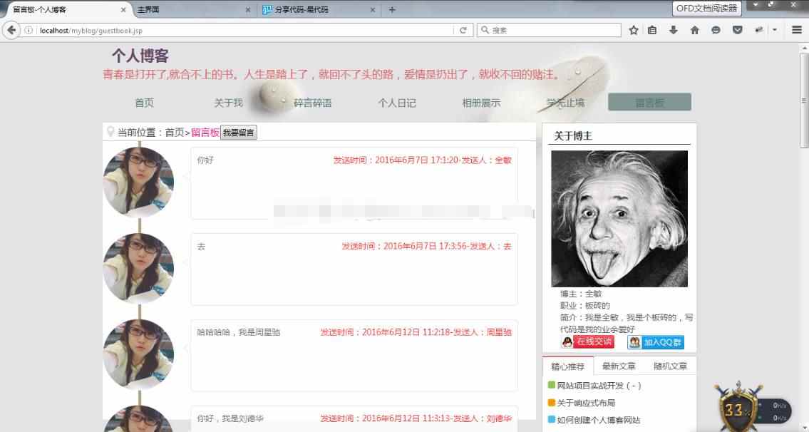Viewport: 809px width, 432px height.
Task: Click the 关于博主 panel heading
Action: pos(572,136)
